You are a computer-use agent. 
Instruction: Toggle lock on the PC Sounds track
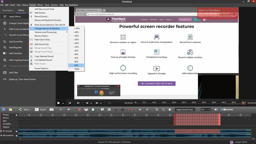coord(16,131)
